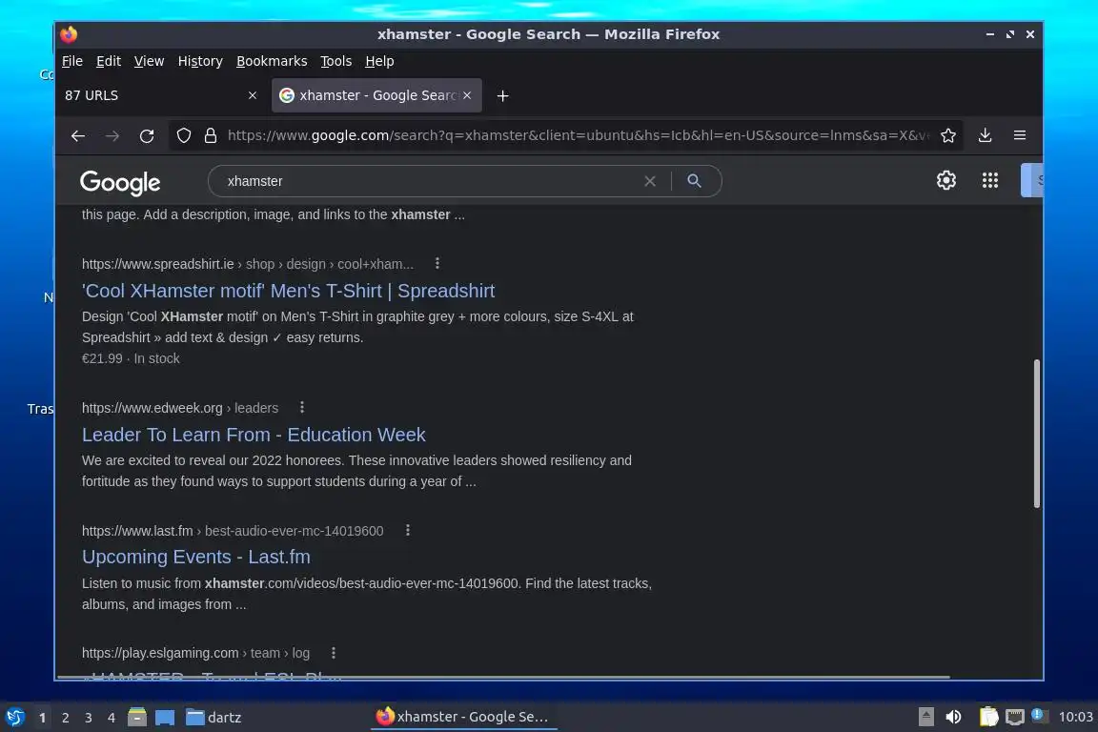The image size is (1098, 732).
Task: Clear the Google search box text
Action: [x=650, y=181]
